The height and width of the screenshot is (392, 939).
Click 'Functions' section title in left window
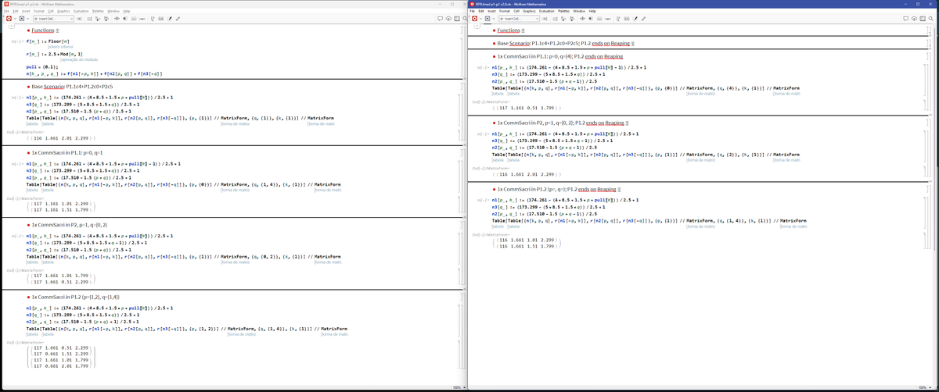click(x=42, y=30)
